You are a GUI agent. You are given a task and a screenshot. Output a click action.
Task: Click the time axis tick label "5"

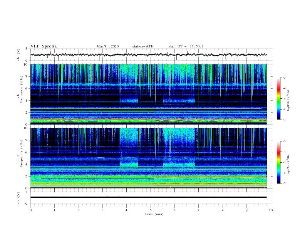click(x=151, y=210)
